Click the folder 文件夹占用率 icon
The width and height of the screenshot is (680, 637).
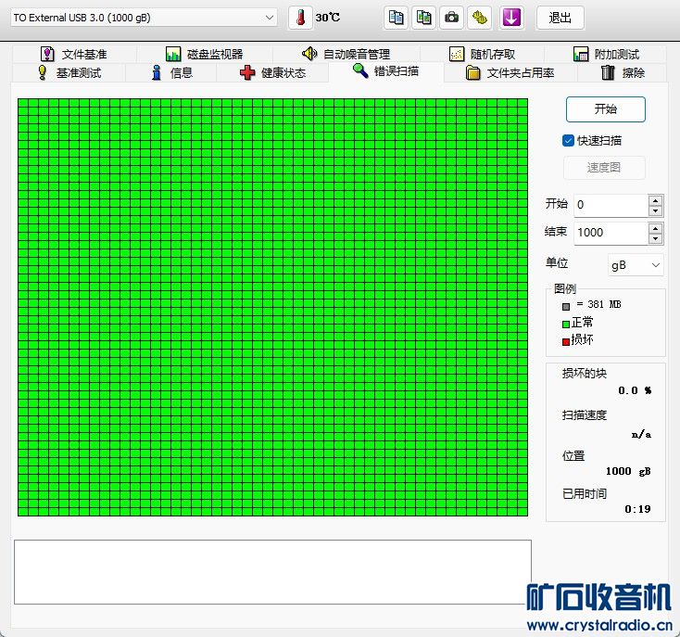click(472, 72)
